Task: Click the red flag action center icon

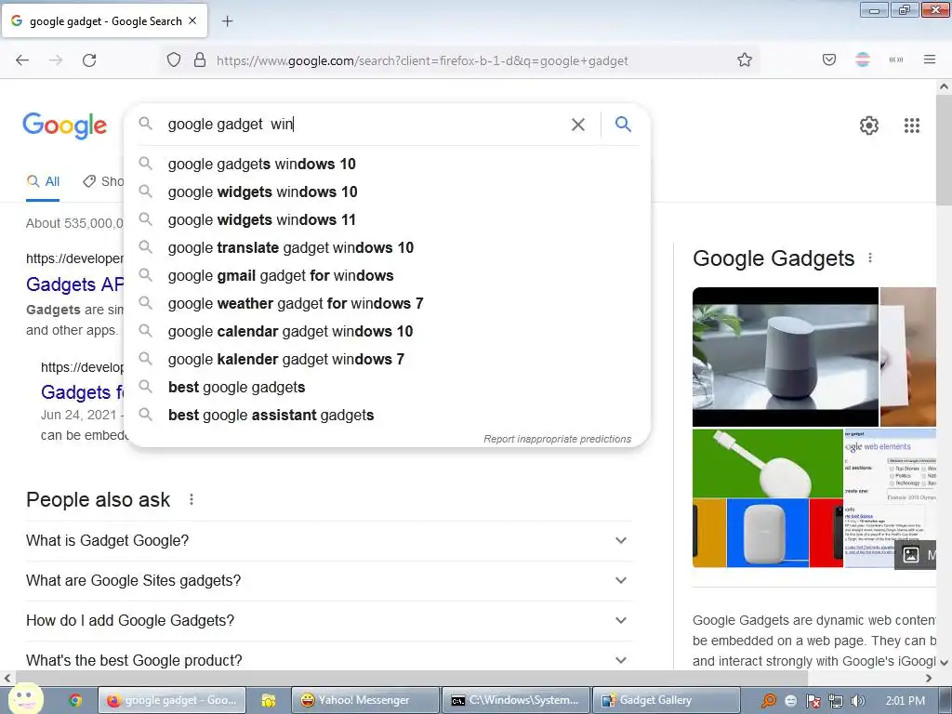Action: point(813,701)
